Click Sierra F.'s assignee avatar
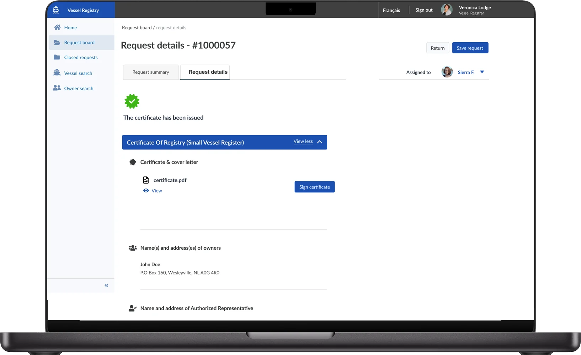This screenshot has width=581, height=355. click(x=447, y=72)
